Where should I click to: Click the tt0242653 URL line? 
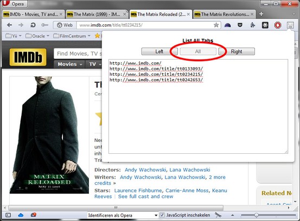click(x=156, y=80)
